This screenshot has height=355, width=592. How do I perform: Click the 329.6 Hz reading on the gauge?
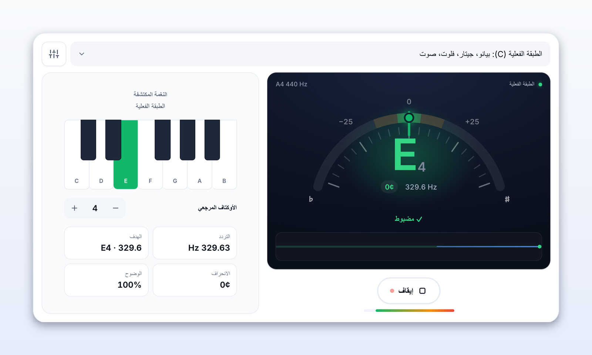(421, 187)
